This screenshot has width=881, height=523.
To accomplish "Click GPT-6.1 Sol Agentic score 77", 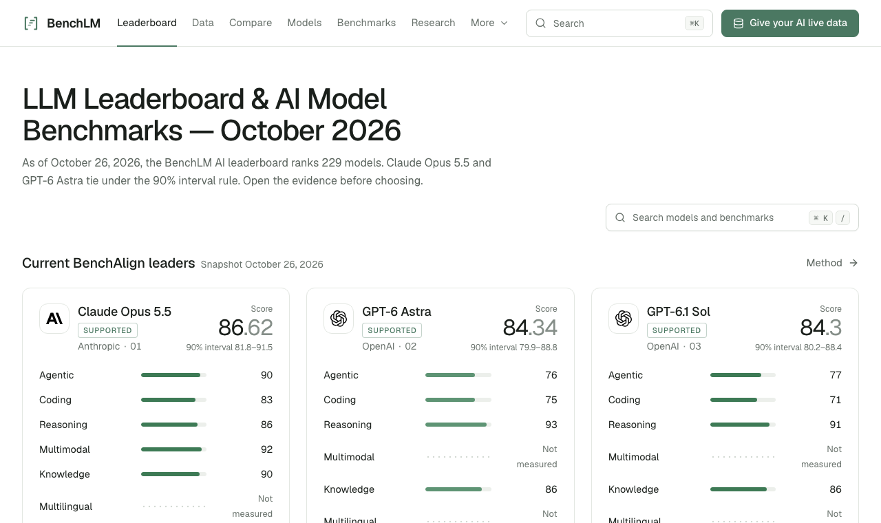I will click(836, 375).
